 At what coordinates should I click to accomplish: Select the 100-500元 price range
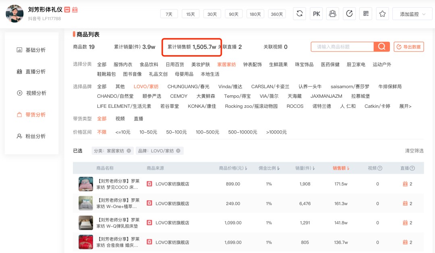[207, 132]
